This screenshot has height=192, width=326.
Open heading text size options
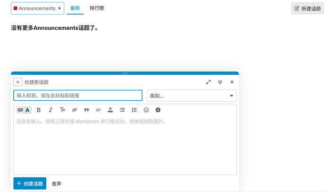click(62, 110)
